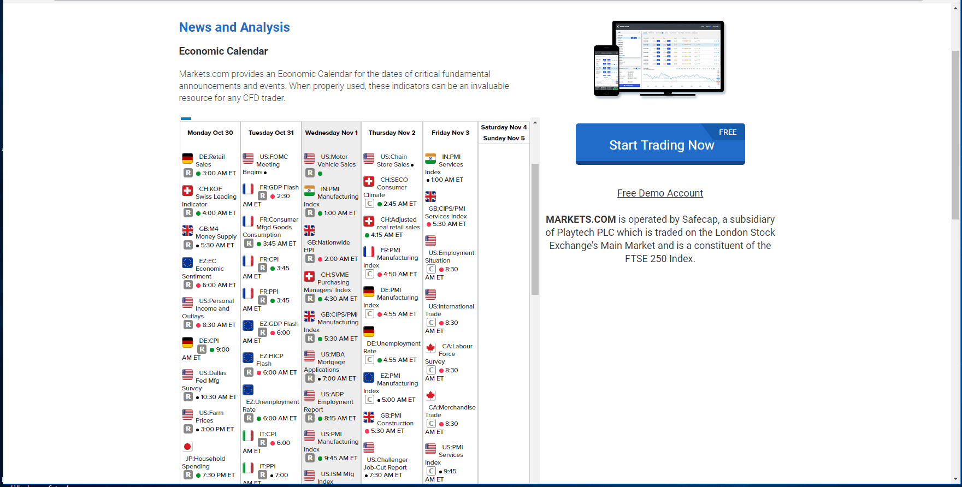This screenshot has height=487, width=962.
Task: Click the EU flag beside EZ:HICP Flash
Action: click(248, 358)
